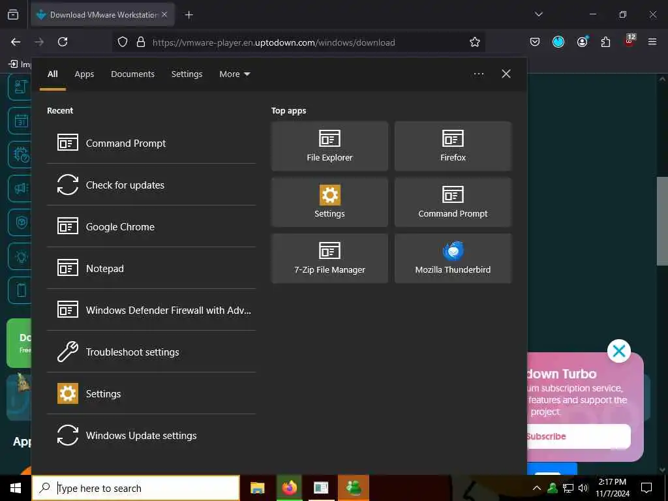Select Check for updates in Recent
668x501 pixels.
151,185
